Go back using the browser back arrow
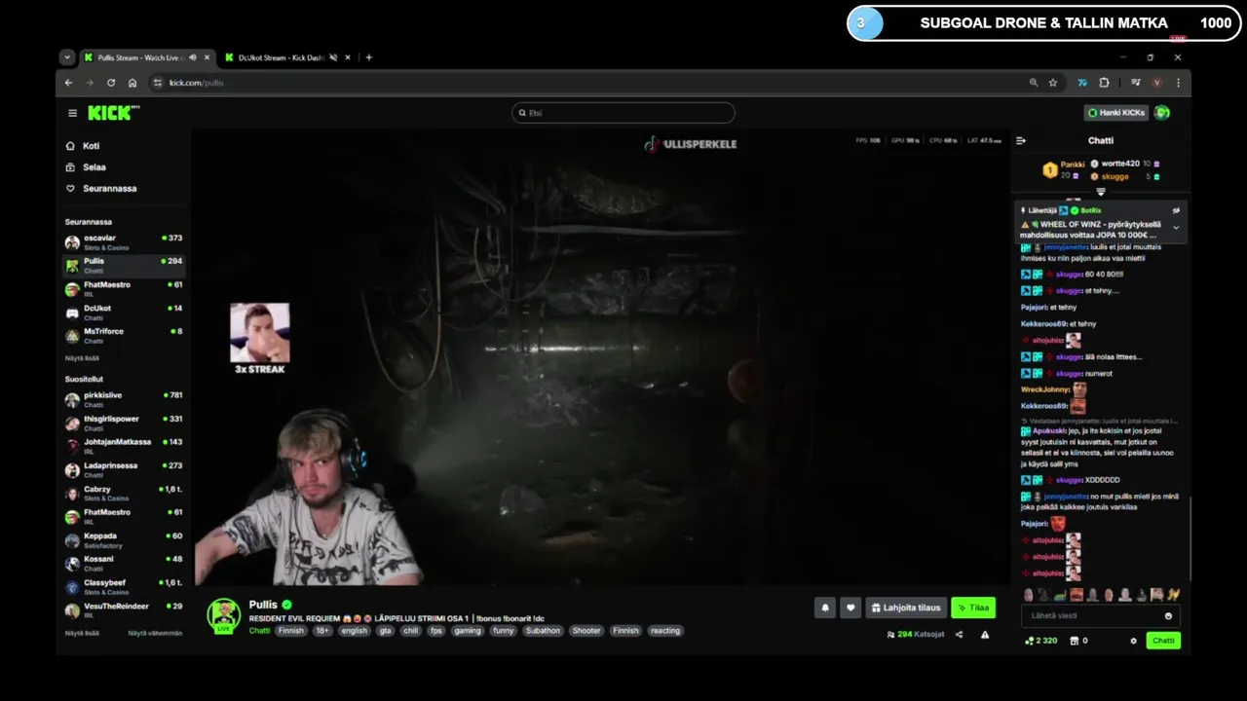Image resolution: width=1247 pixels, height=701 pixels. tap(68, 83)
